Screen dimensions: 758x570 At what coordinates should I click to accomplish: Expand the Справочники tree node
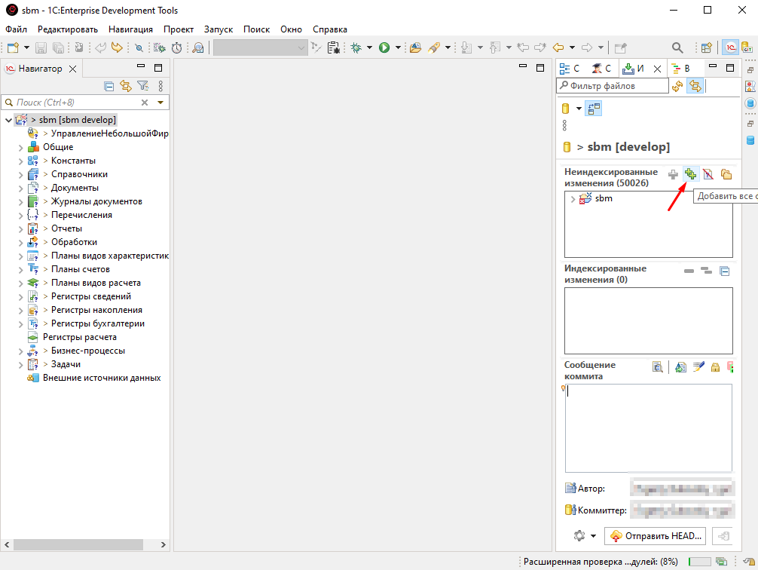tap(21, 174)
